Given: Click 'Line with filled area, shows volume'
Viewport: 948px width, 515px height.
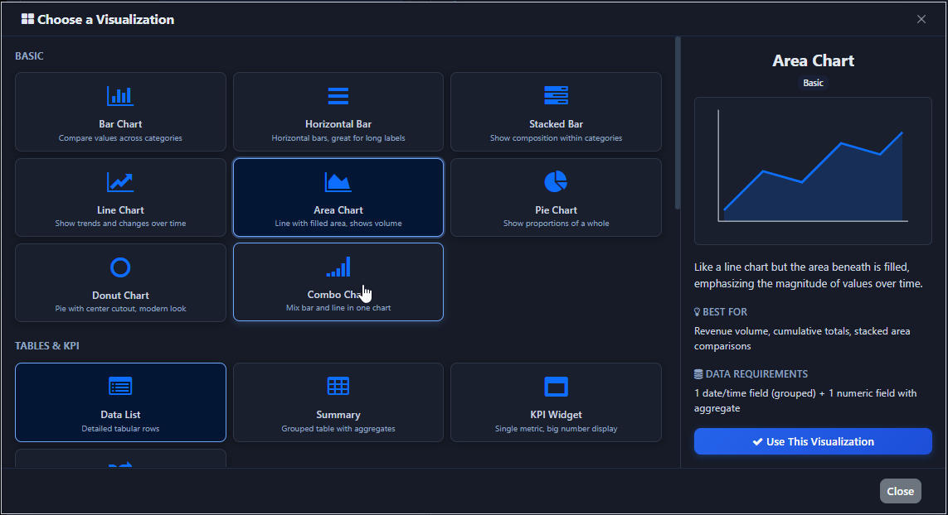Looking at the screenshot, I should (338, 224).
